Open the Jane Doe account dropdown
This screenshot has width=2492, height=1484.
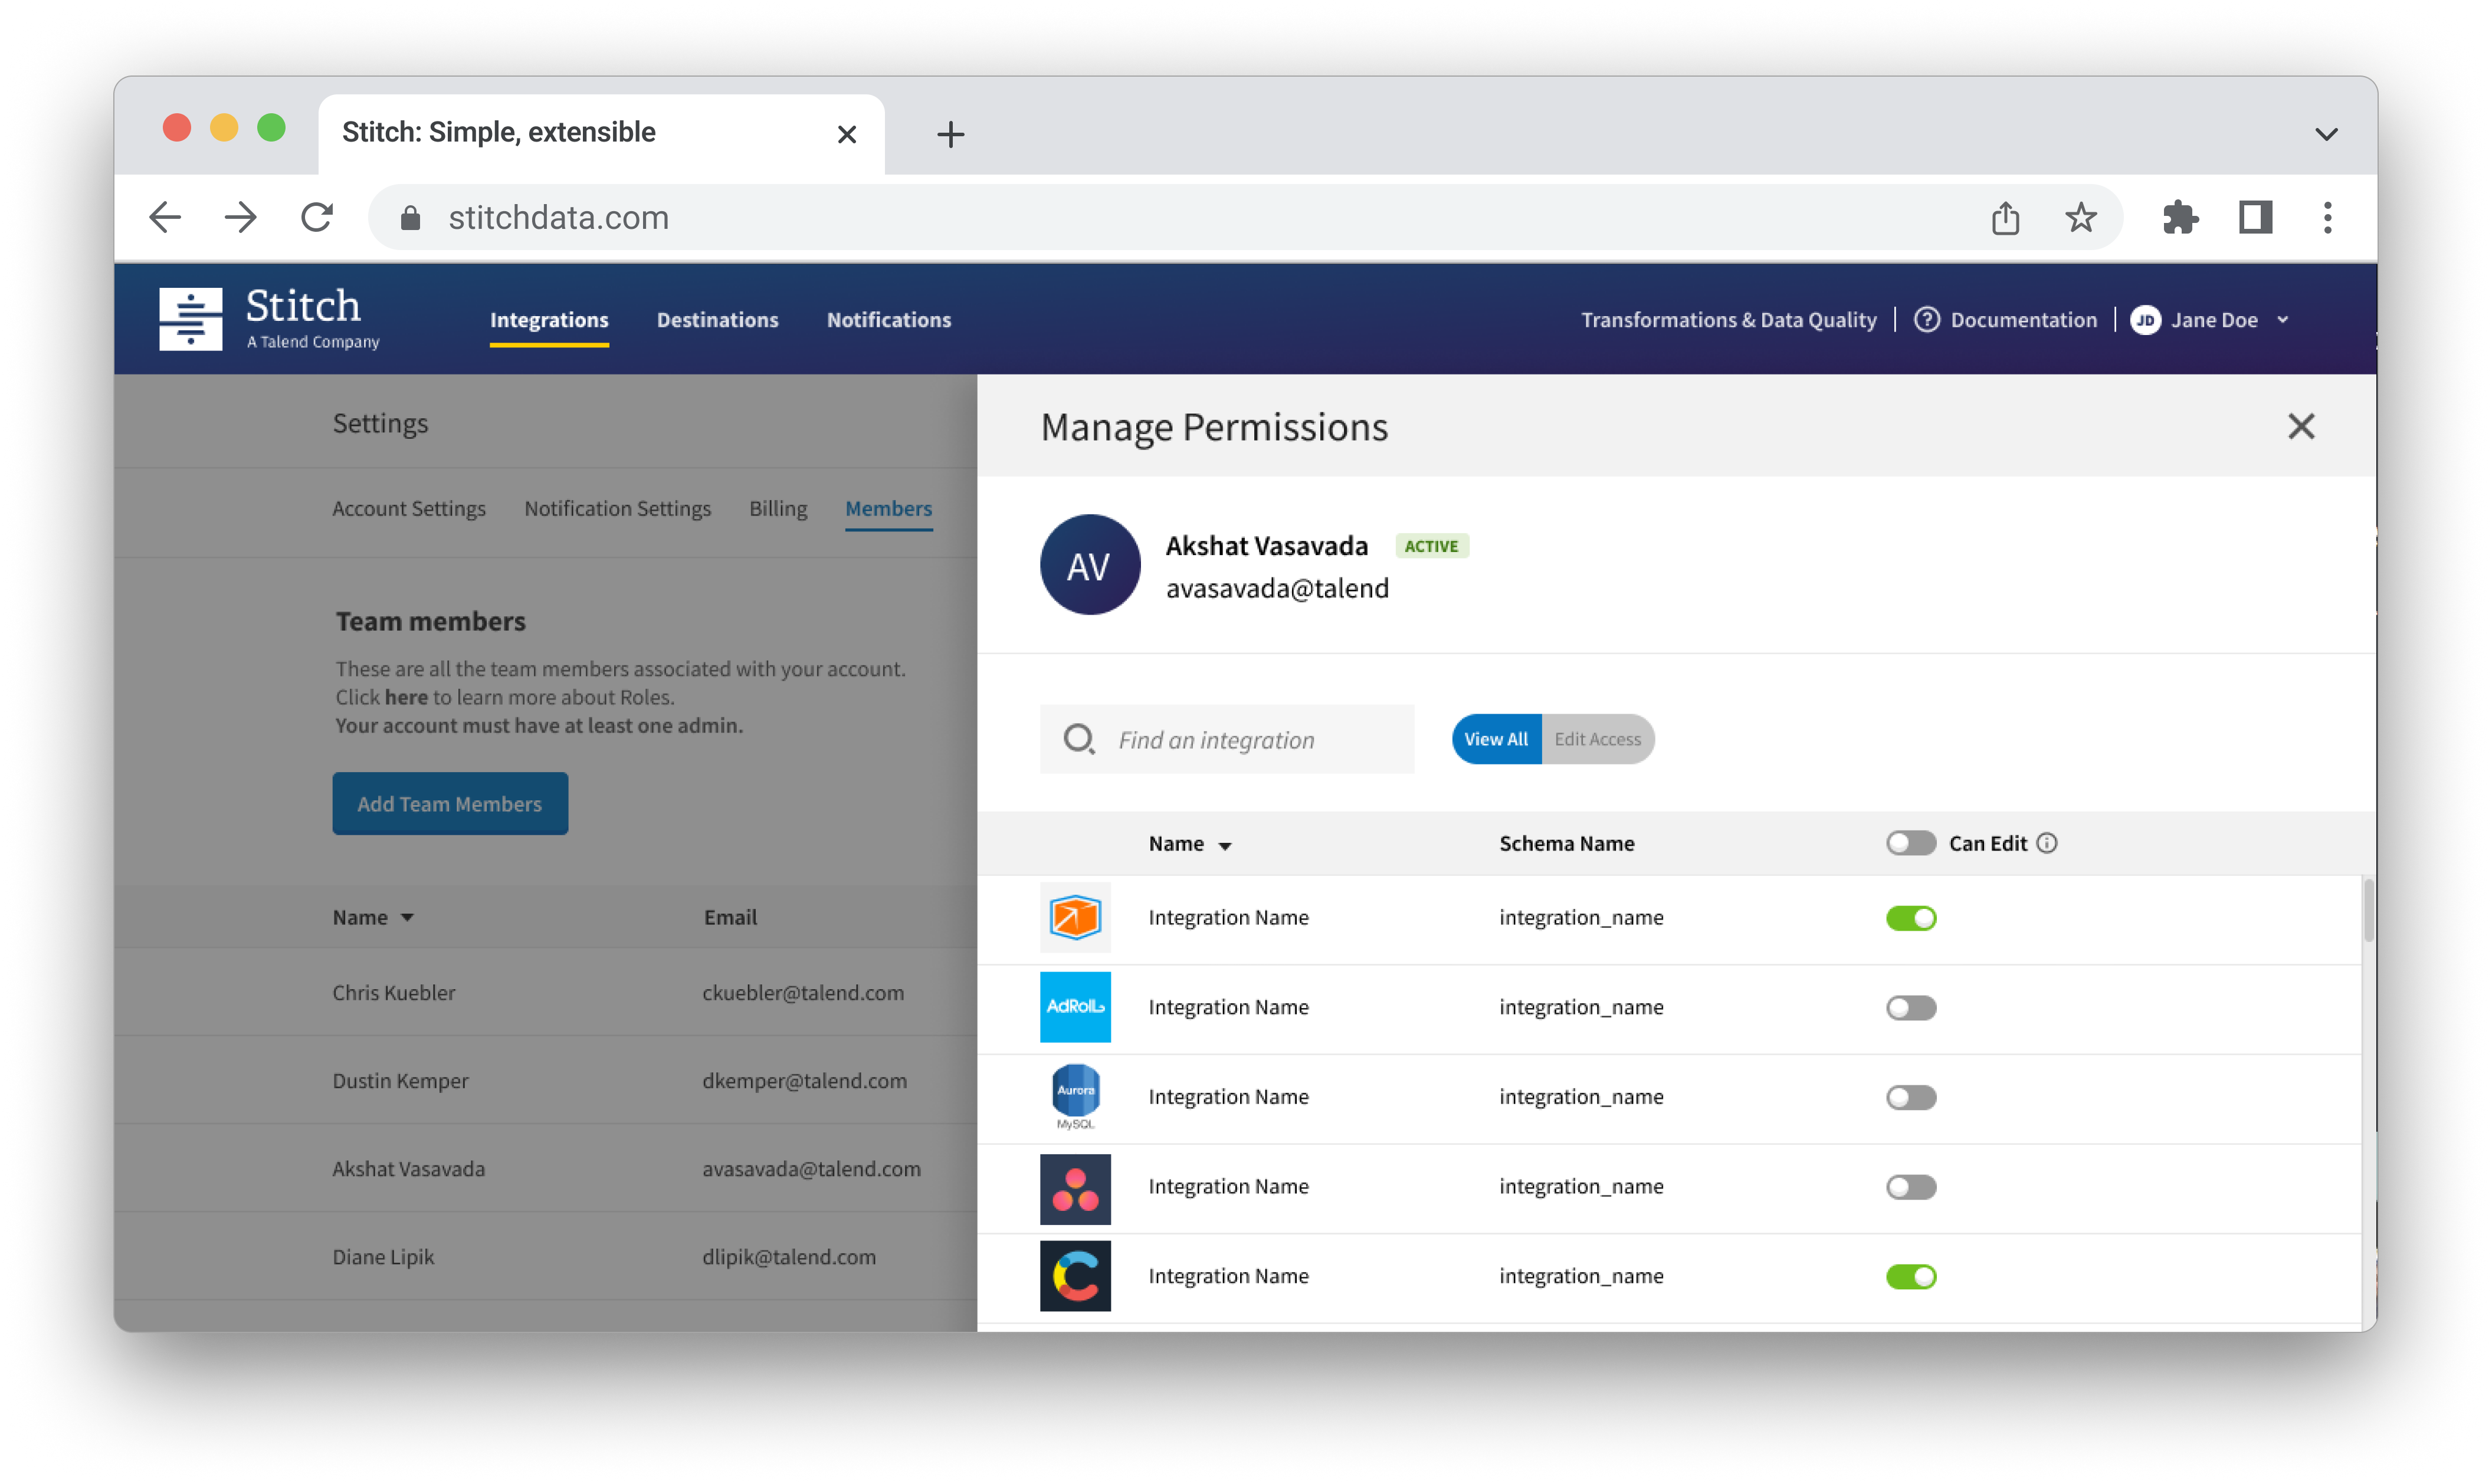point(2213,320)
